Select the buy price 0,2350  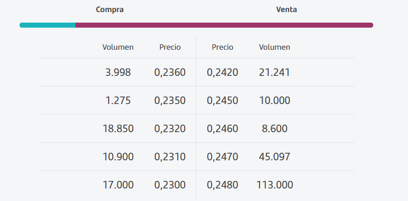[x=170, y=100]
